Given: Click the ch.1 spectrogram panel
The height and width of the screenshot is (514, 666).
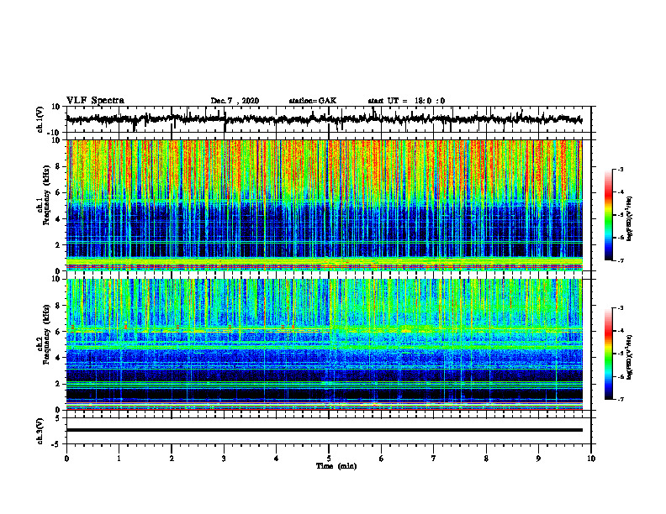Looking at the screenshot, I should click(x=324, y=205).
